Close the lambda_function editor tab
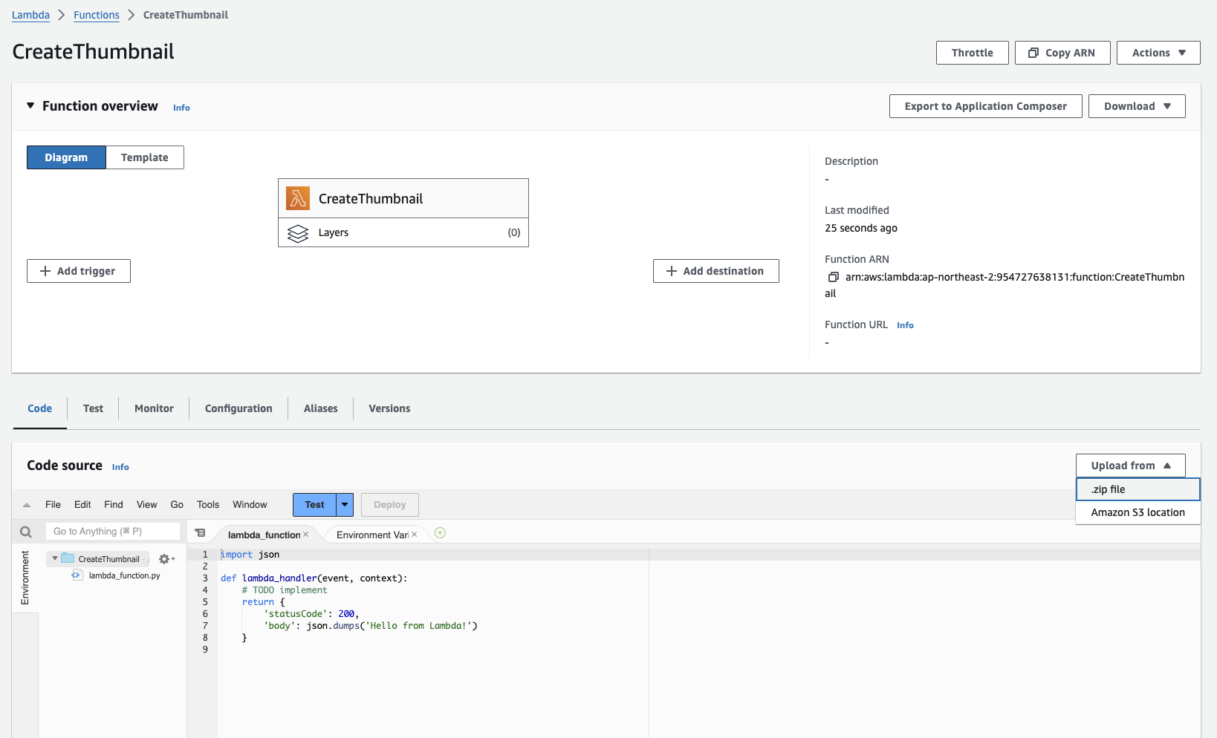Viewport: 1217px width, 738px height. click(305, 535)
